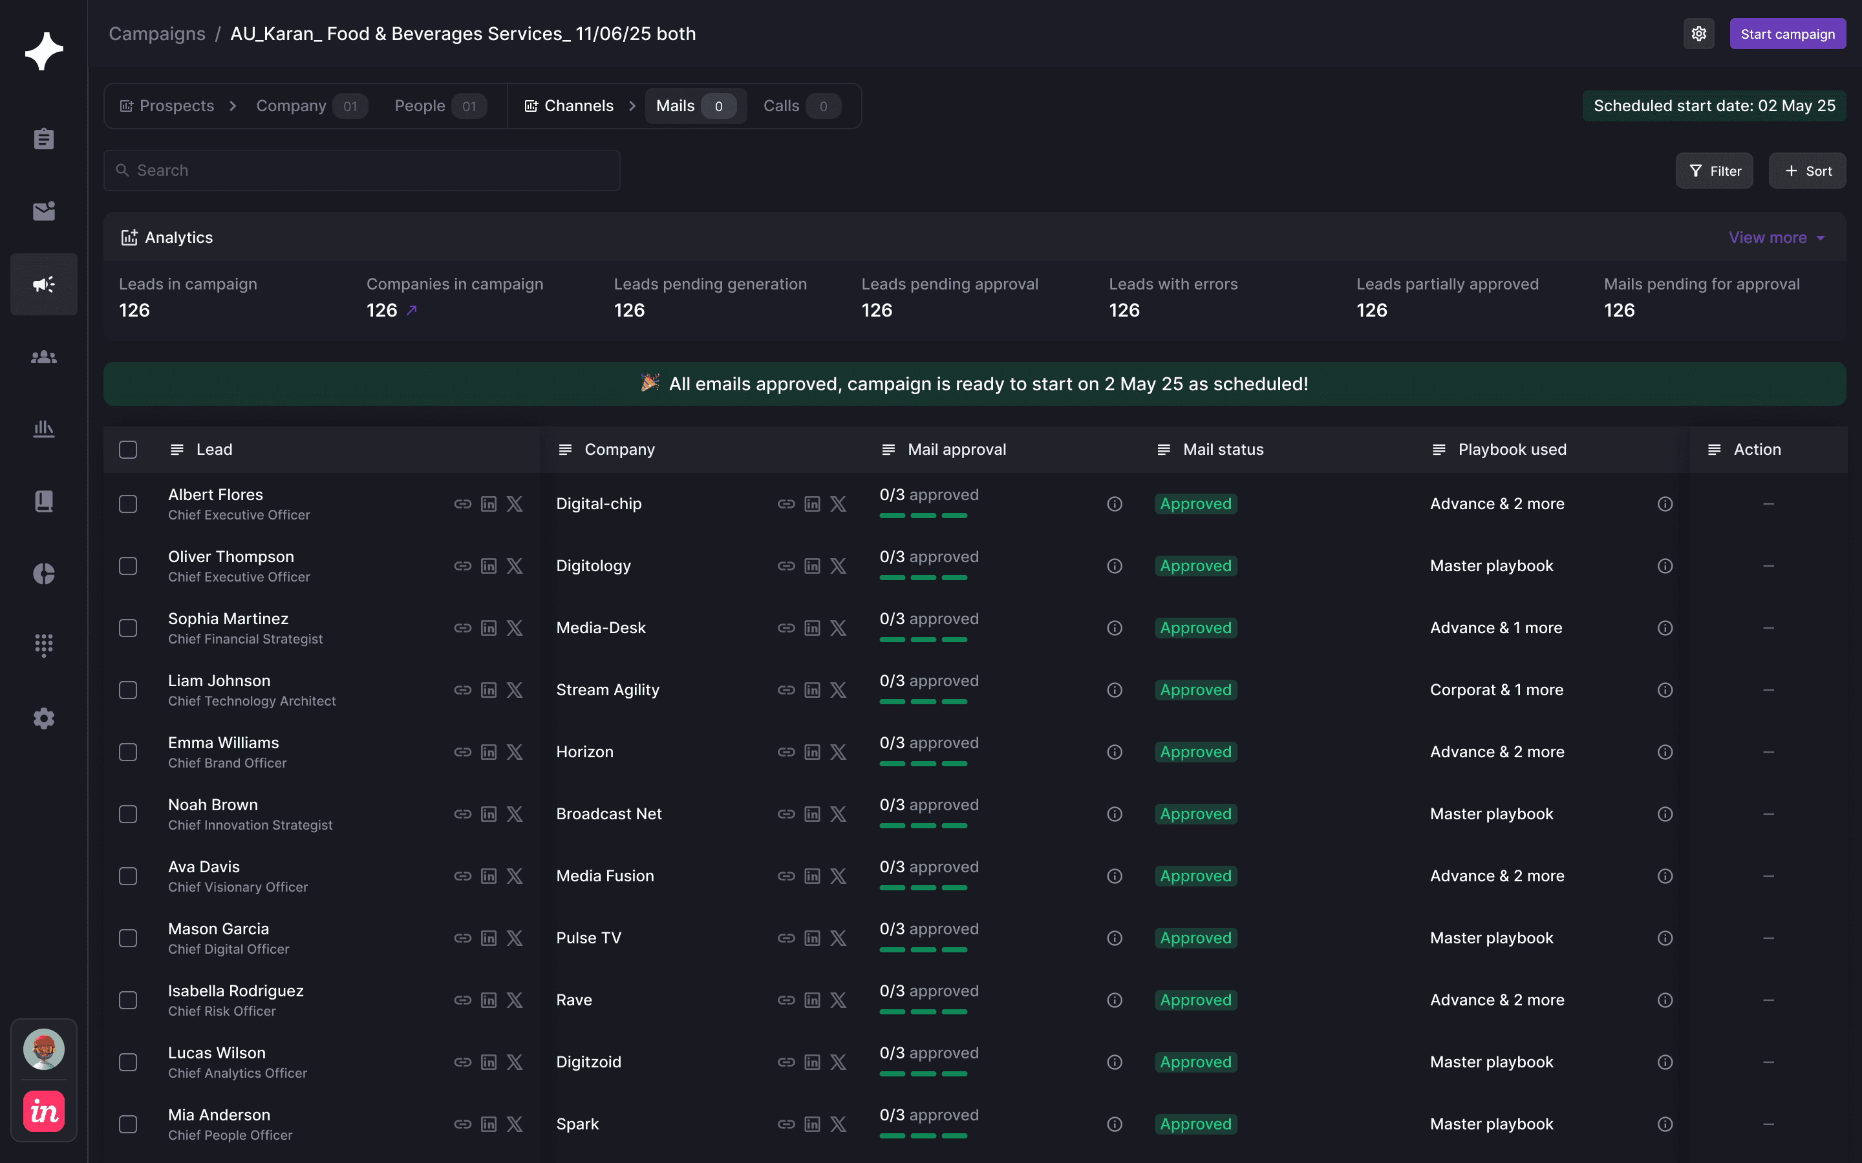Copy Sophia Martinez's link icon
1862x1163 pixels.
point(462,629)
